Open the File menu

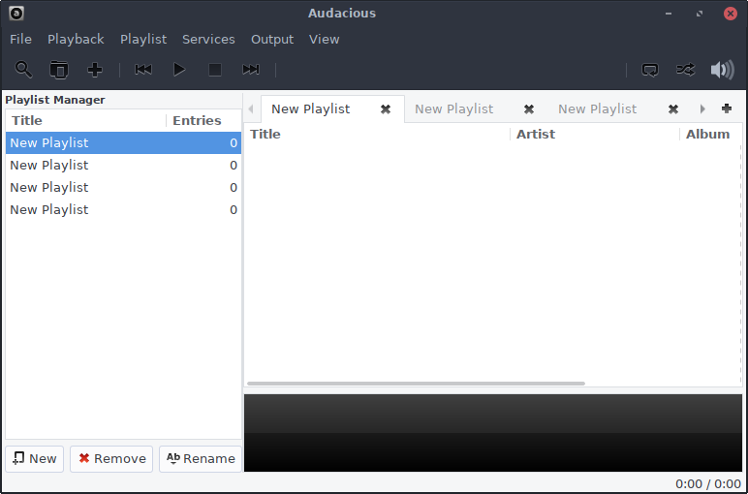pyautogui.click(x=20, y=39)
